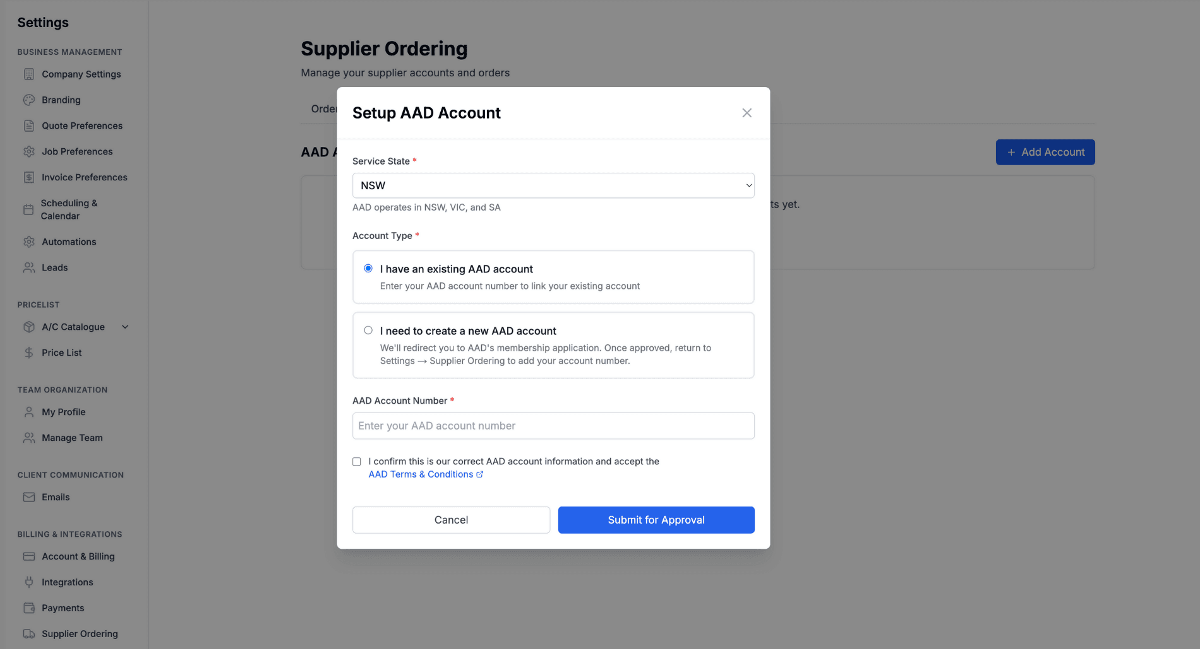Click the Invoice Preferences document icon
Screen dimensions: 1200x649
[29, 177]
